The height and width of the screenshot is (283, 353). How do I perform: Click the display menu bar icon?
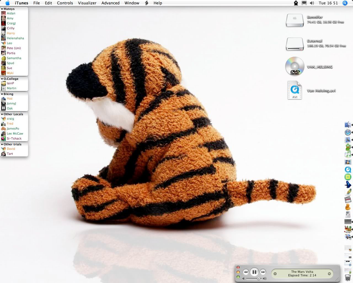tap(304, 3)
